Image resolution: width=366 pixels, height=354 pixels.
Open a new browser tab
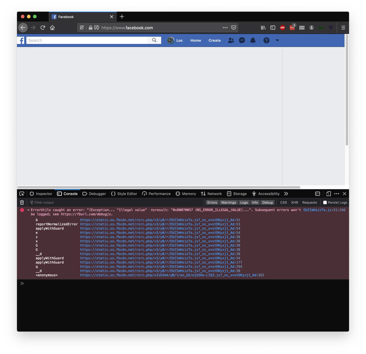(122, 17)
